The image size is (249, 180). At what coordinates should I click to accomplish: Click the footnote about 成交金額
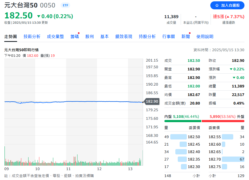click(x=49, y=176)
